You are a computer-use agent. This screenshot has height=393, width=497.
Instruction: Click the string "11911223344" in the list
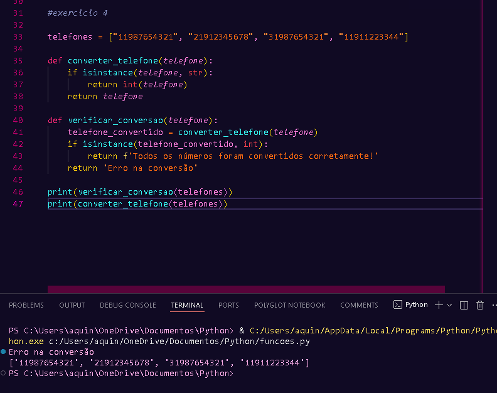(371, 37)
